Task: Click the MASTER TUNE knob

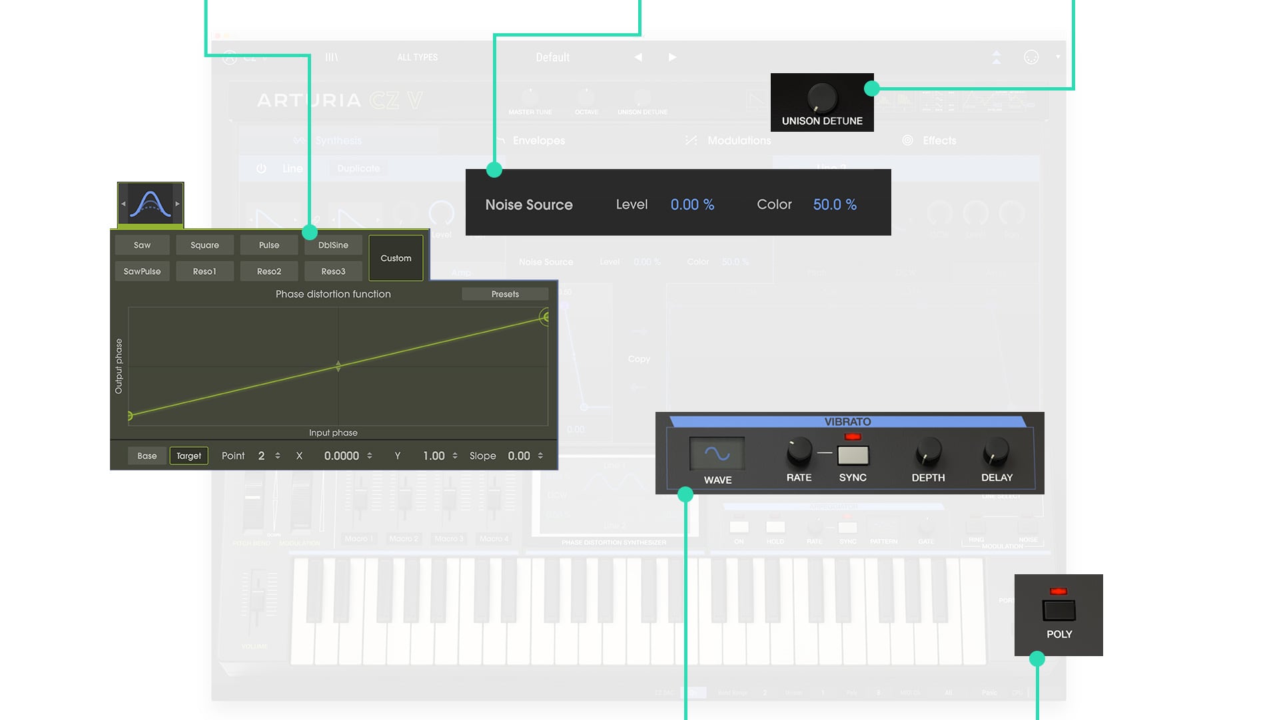Action: (530, 97)
